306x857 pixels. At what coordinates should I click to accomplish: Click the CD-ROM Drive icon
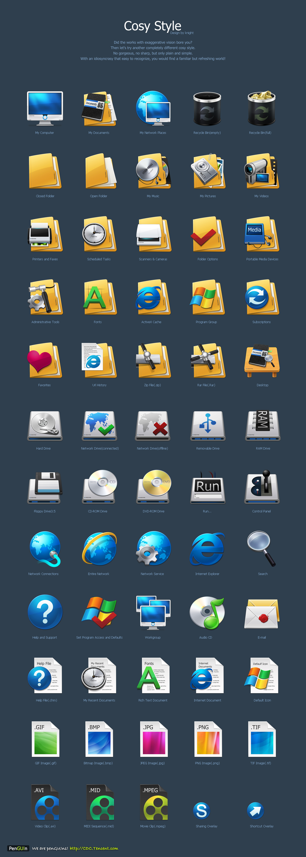[x=99, y=487]
